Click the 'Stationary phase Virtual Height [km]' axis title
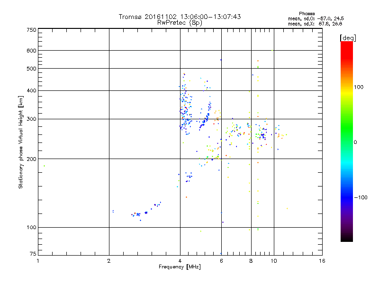The height and width of the screenshot is (284, 379). point(21,142)
